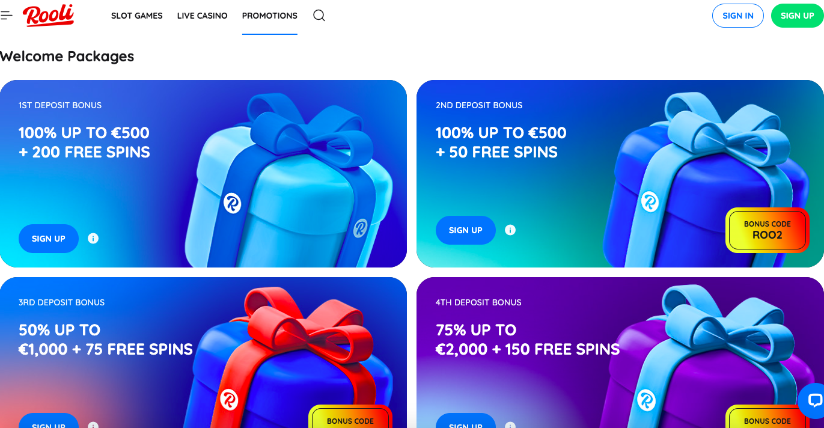
Task: Open the search magnifier icon
Action: (319, 16)
